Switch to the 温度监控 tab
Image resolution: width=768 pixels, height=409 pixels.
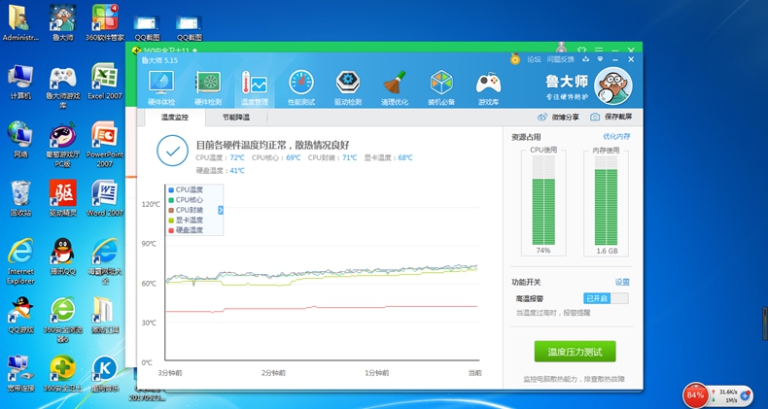(x=175, y=118)
